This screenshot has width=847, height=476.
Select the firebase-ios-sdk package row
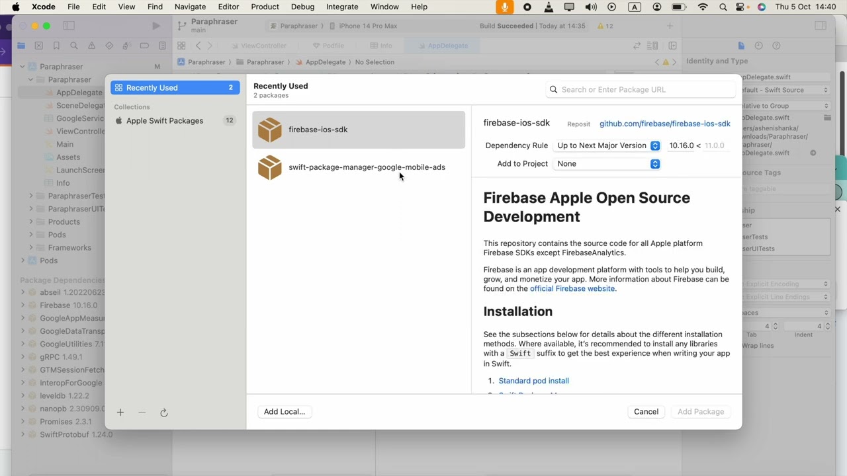tap(359, 130)
